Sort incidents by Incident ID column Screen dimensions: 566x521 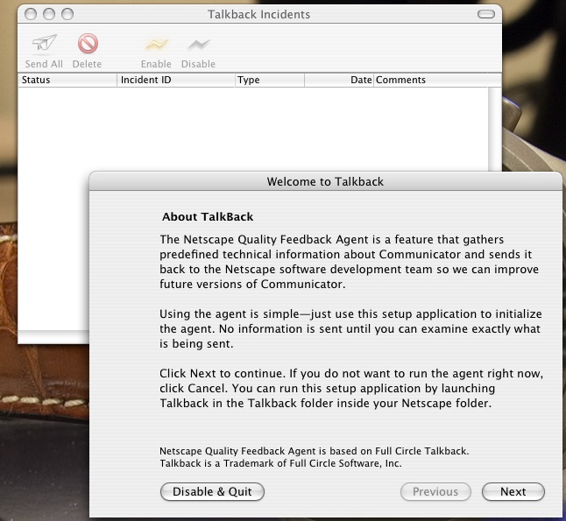(x=176, y=80)
